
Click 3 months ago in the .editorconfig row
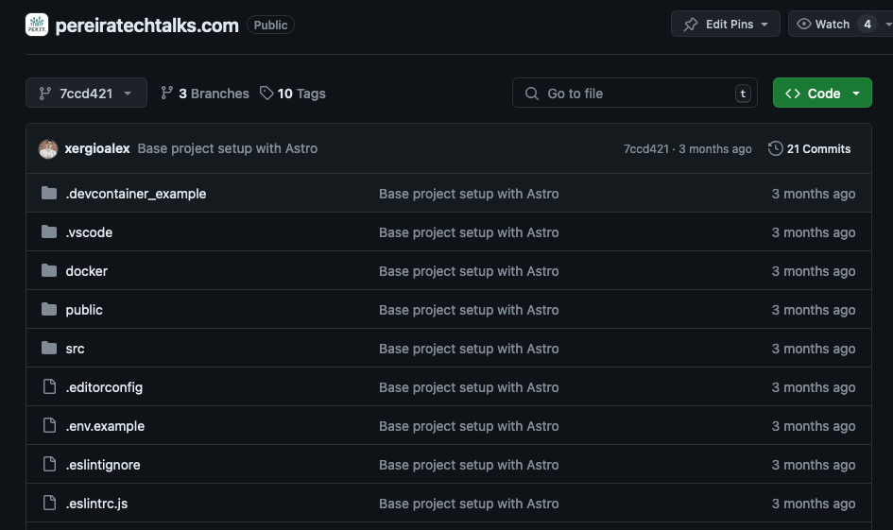point(814,387)
